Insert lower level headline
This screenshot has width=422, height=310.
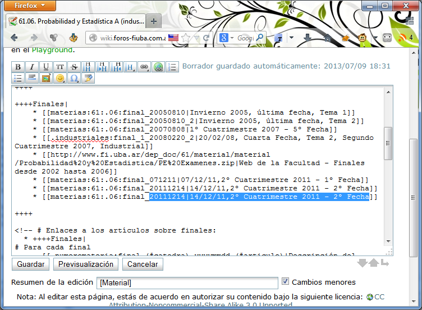[102, 67]
